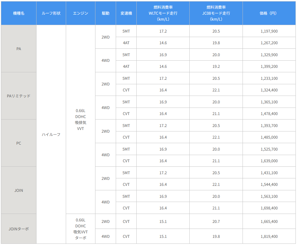
Task: Click the PA model name cell
Action: coord(19,49)
